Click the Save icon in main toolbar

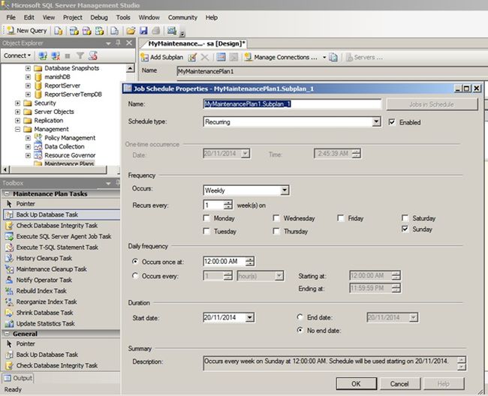tap(143, 31)
